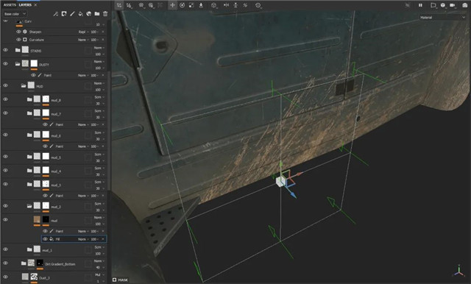The height and width of the screenshot is (284, 471).
Task: Hide the Sharpen effect
Action: [x=18, y=32]
